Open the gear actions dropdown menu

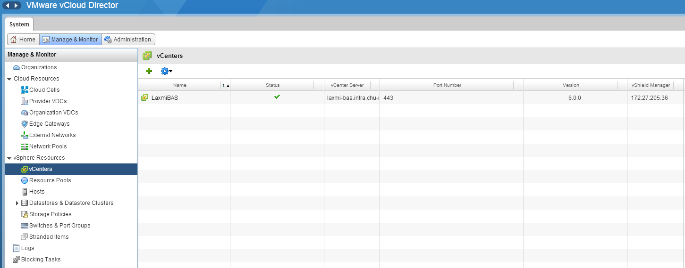[166, 71]
